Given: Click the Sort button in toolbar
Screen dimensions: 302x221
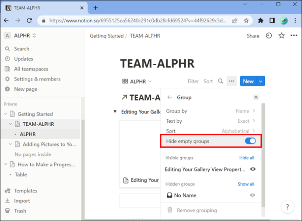Looking at the screenshot, I should 208,81.
